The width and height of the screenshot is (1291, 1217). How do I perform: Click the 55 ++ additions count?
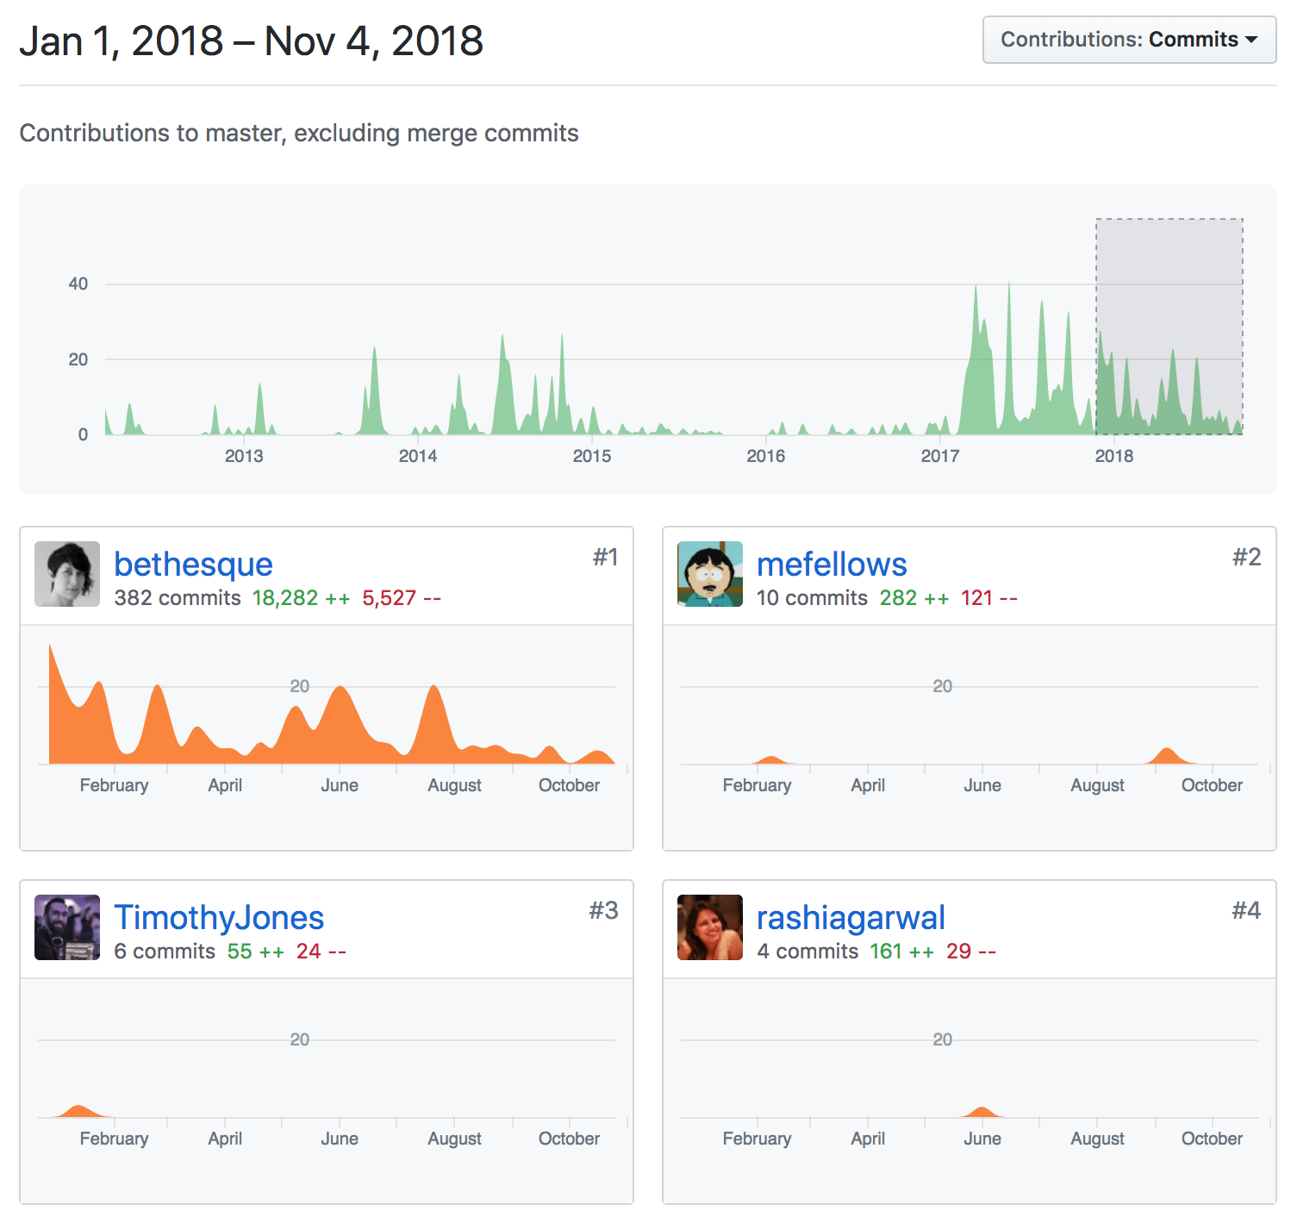[x=256, y=952]
